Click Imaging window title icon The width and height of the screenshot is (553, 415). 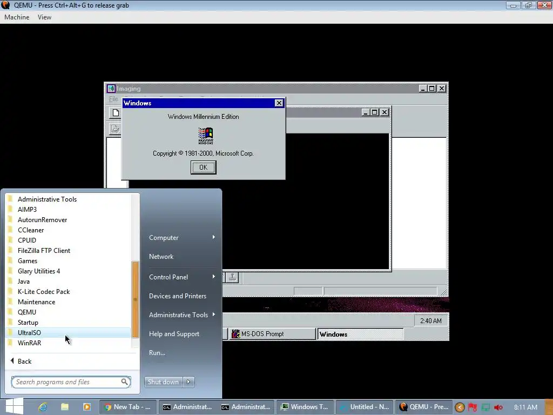pos(111,89)
